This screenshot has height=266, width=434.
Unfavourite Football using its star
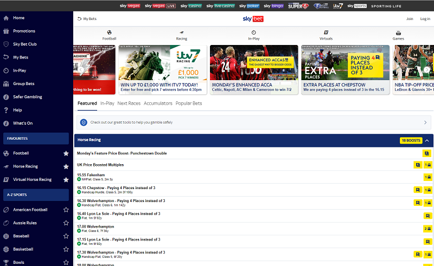click(x=66, y=153)
